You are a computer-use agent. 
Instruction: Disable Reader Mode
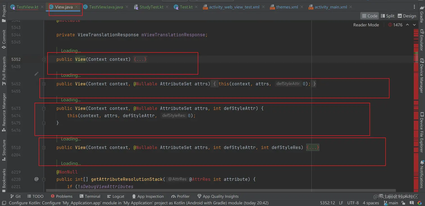366,25
